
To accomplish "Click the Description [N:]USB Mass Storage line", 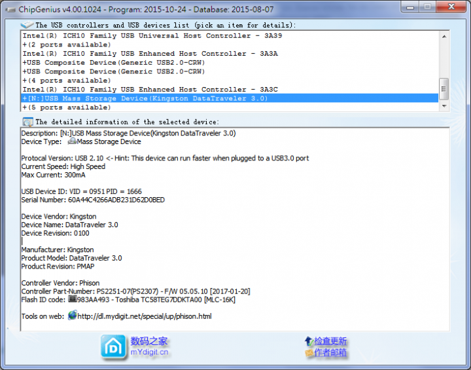I will [x=129, y=133].
